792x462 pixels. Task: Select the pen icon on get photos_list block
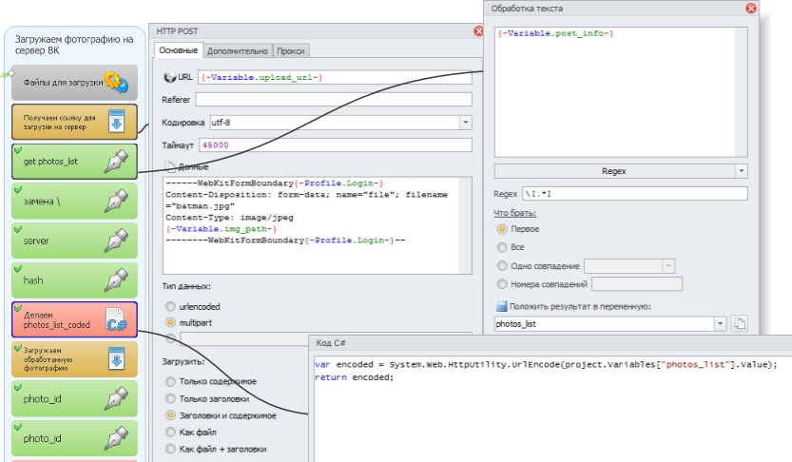[x=116, y=162]
